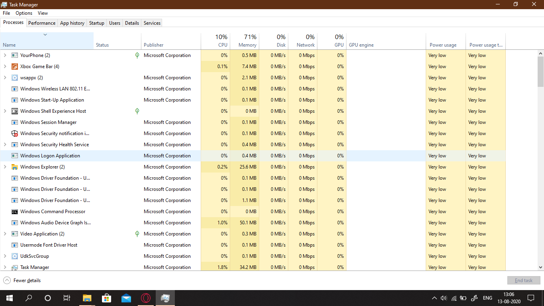Screen dimensions: 544x306
Task: Switch to the App history tab
Action: (x=72, y=23)
